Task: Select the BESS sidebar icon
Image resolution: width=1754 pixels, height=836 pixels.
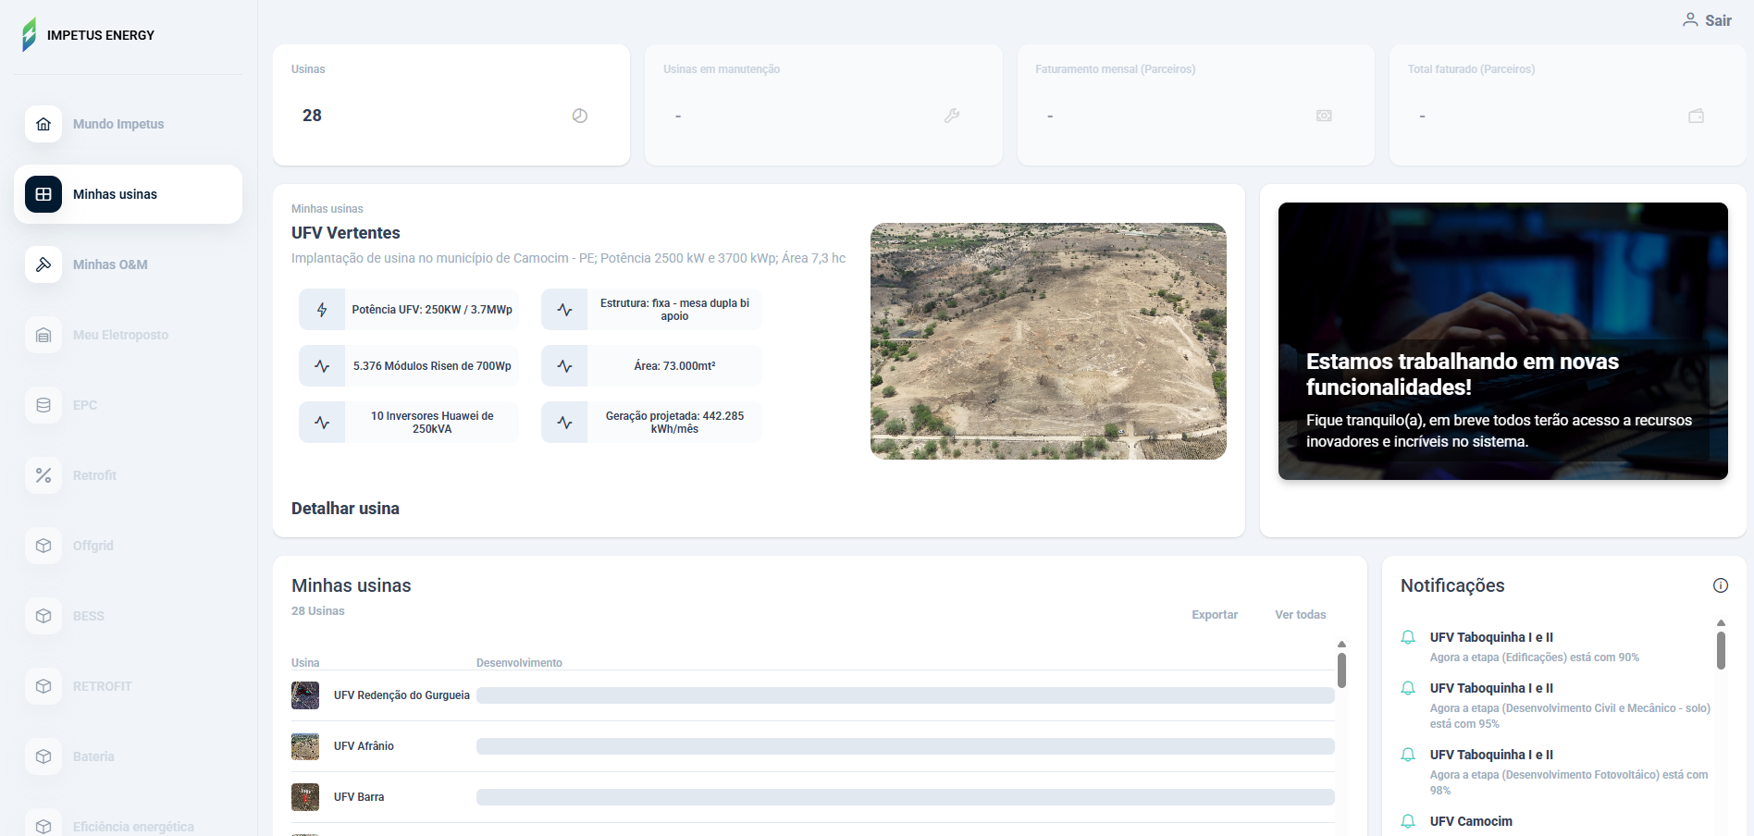Action: [x=43, y=616]
